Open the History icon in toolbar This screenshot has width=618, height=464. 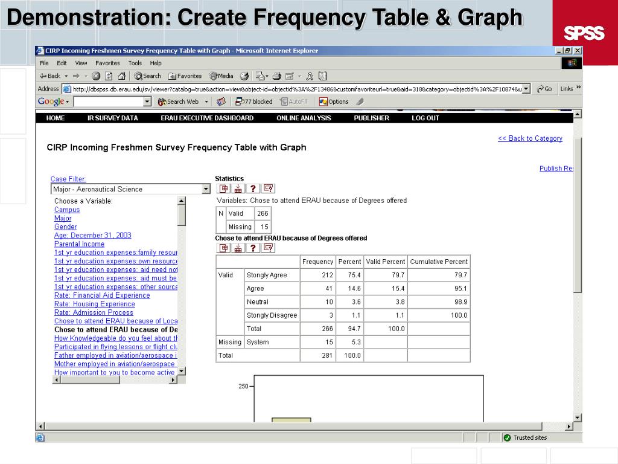[x=244, y=76]
